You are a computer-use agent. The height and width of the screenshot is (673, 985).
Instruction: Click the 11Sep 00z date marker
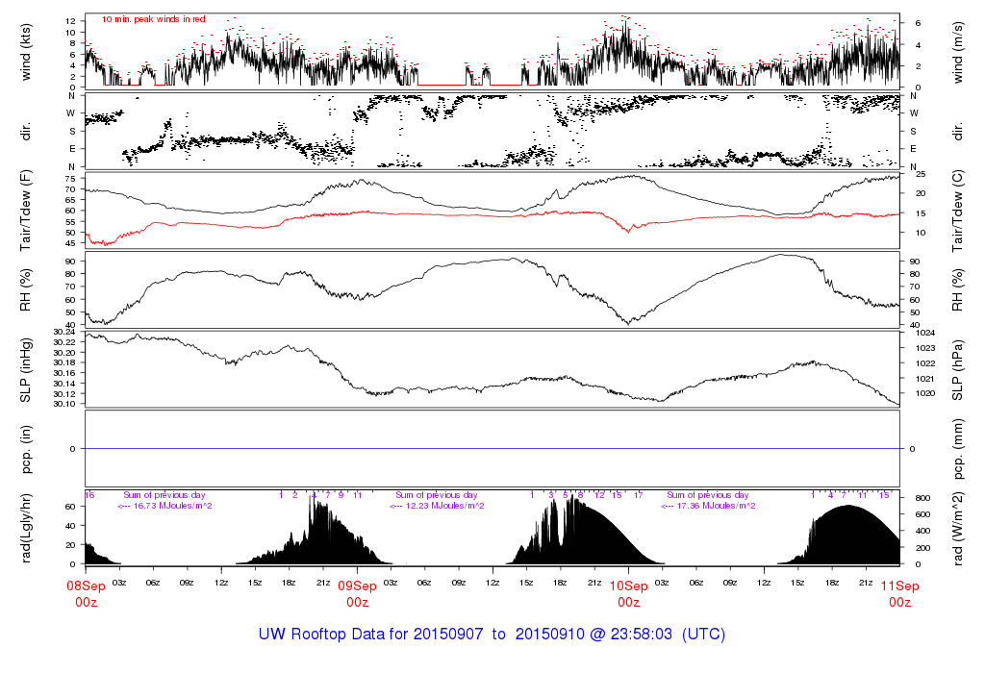tap(899, 592)
